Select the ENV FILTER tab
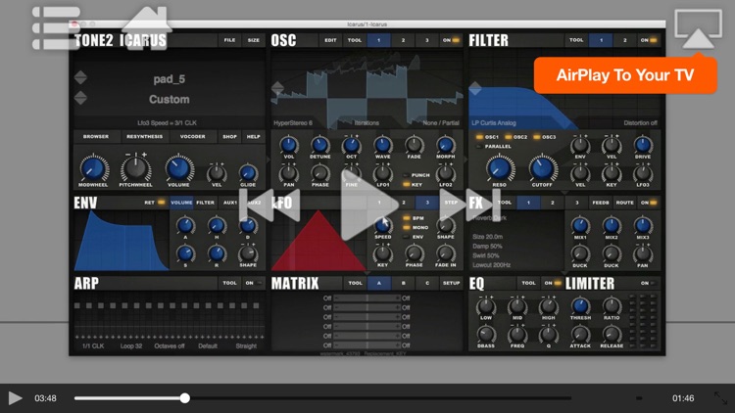735x413 pixels. [x=206, y=203]
